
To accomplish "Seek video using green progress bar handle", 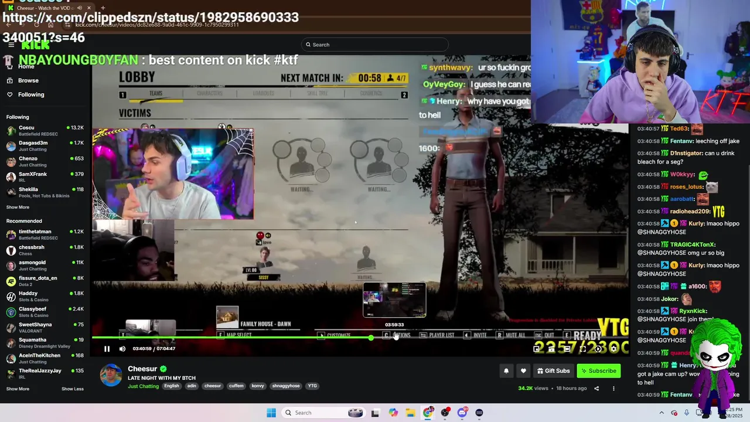I will coord(371,338).
